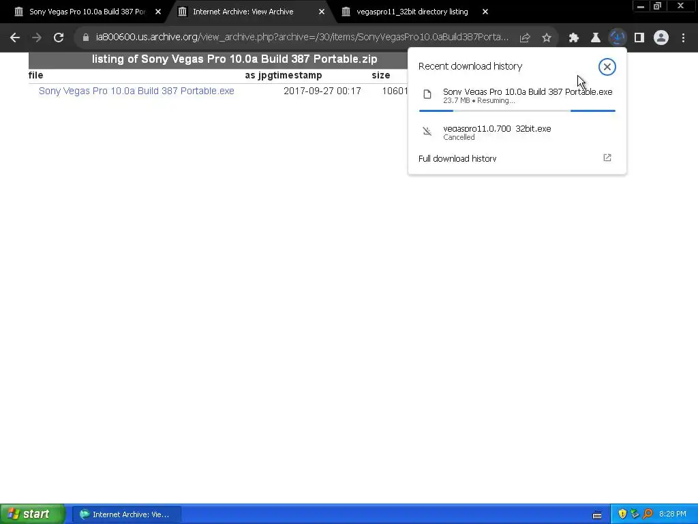
Task: Click the on-screen keyboard tray icon
Action: pyautogui.click(x=597, y=514)
